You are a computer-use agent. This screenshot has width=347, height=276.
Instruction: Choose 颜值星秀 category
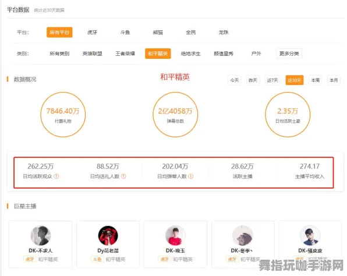(224, 54)
